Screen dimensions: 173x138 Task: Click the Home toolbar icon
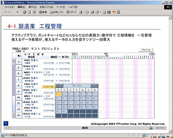coord(34,12)
